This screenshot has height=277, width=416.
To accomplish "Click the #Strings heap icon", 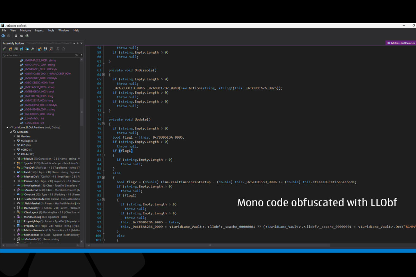I will pyautogui.click(x=18, y=141).
